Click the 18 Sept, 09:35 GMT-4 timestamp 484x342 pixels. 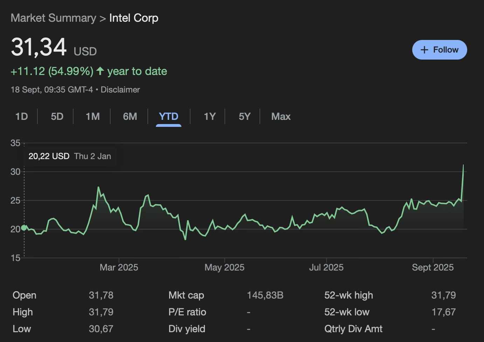click(x=52, y=90)
